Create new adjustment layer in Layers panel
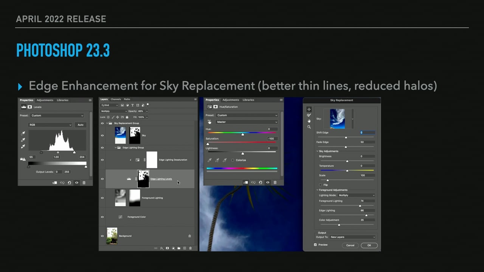 [x=173, y=248]
